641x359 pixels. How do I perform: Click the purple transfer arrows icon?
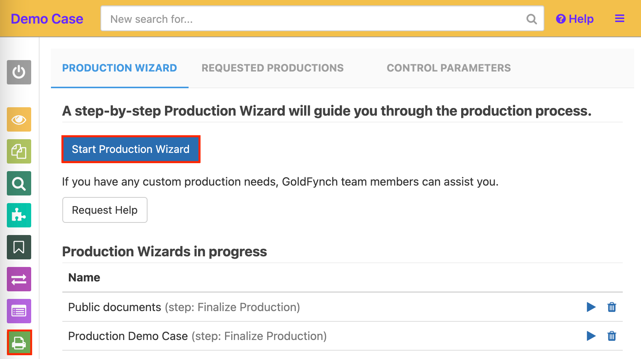click(x=19, y=279)
